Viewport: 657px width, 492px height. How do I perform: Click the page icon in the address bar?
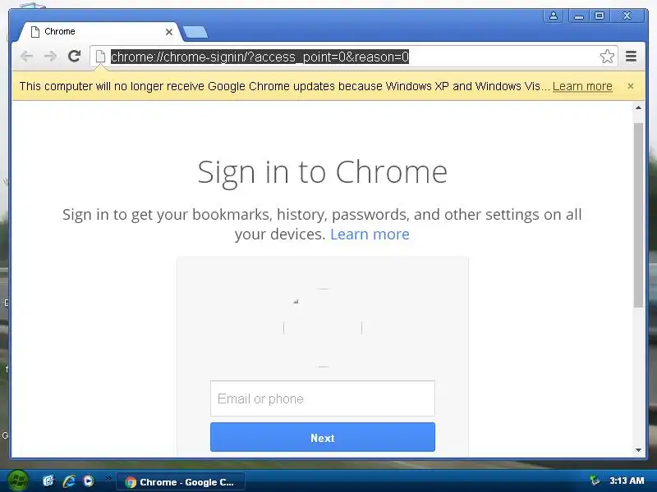click(100, 56)
